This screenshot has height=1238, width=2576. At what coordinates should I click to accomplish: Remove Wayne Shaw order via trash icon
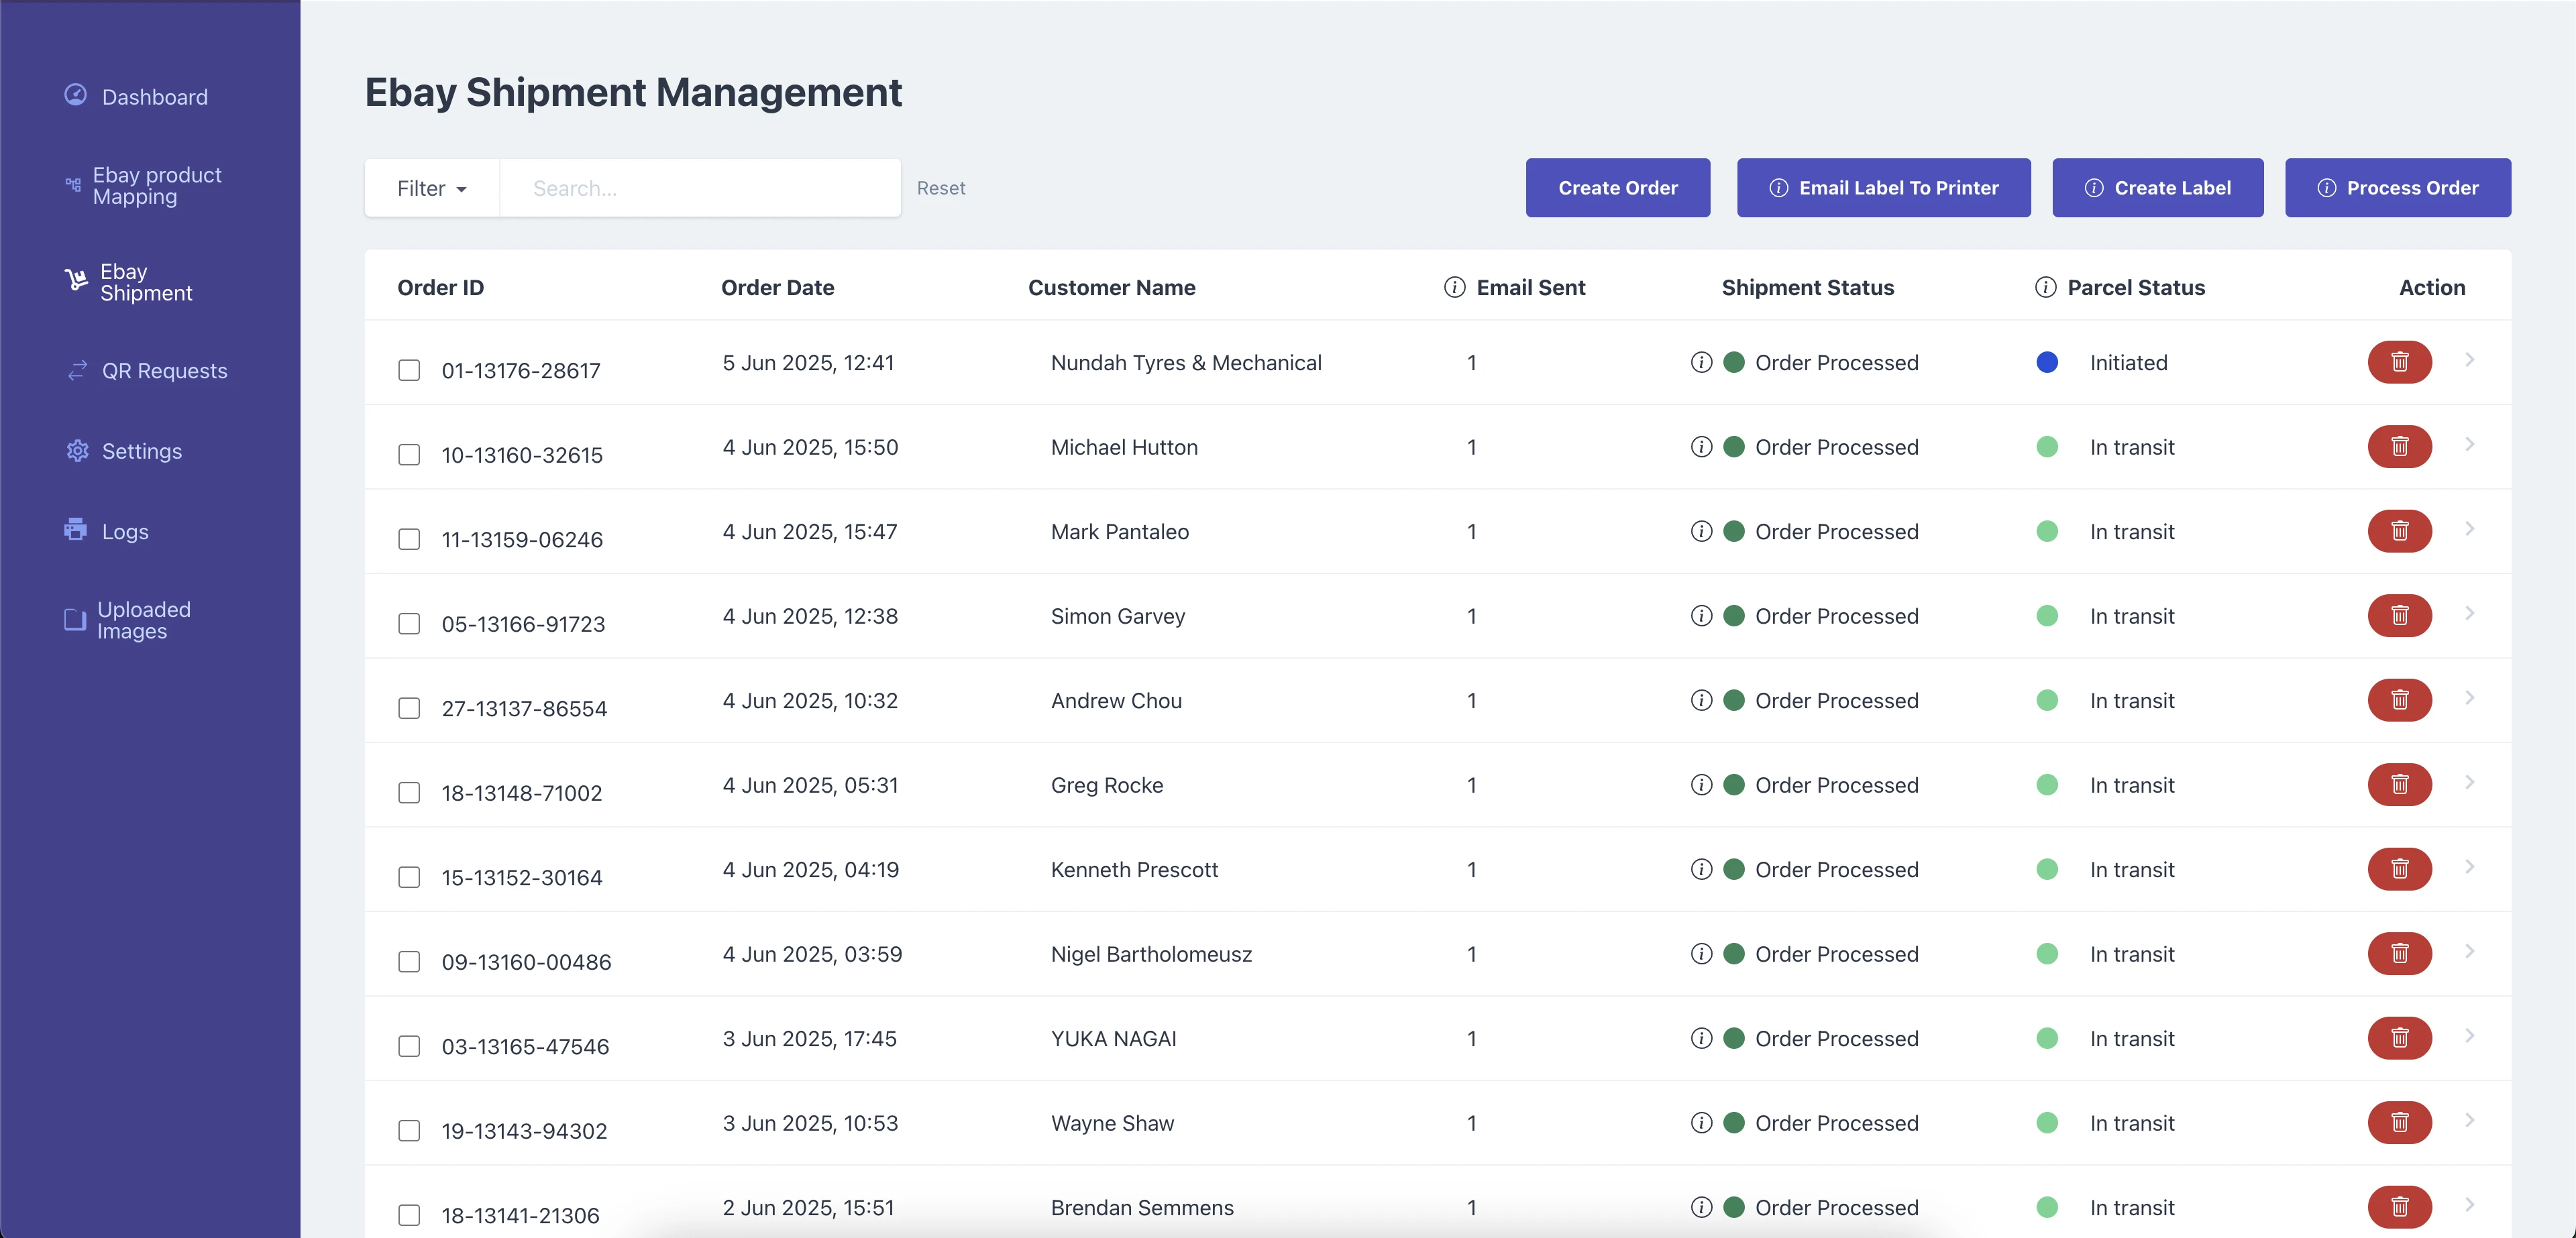click(2399, 1122)
